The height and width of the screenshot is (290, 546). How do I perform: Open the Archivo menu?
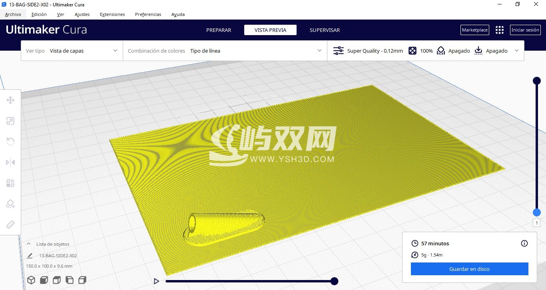click(x=13, y=14)
